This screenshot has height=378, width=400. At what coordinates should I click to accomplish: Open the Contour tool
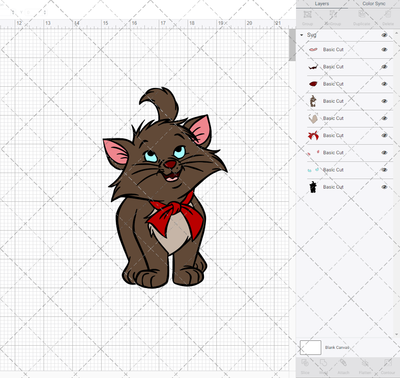388,363
